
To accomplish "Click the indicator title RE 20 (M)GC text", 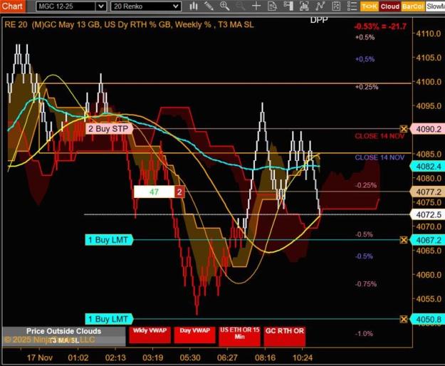I will click(129, 25).
